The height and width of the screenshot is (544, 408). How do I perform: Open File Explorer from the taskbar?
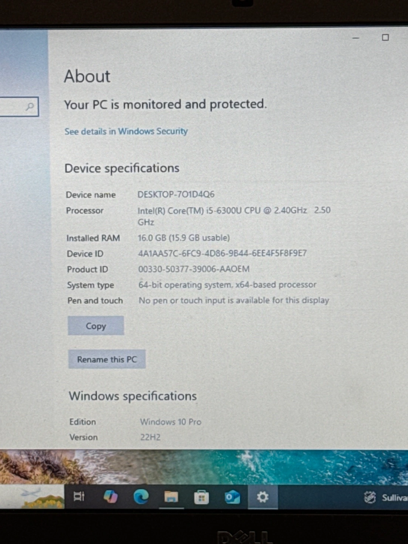(171, 497)
